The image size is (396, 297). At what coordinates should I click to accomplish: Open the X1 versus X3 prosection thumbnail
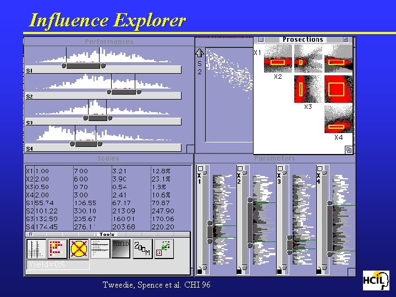point(308,59)
